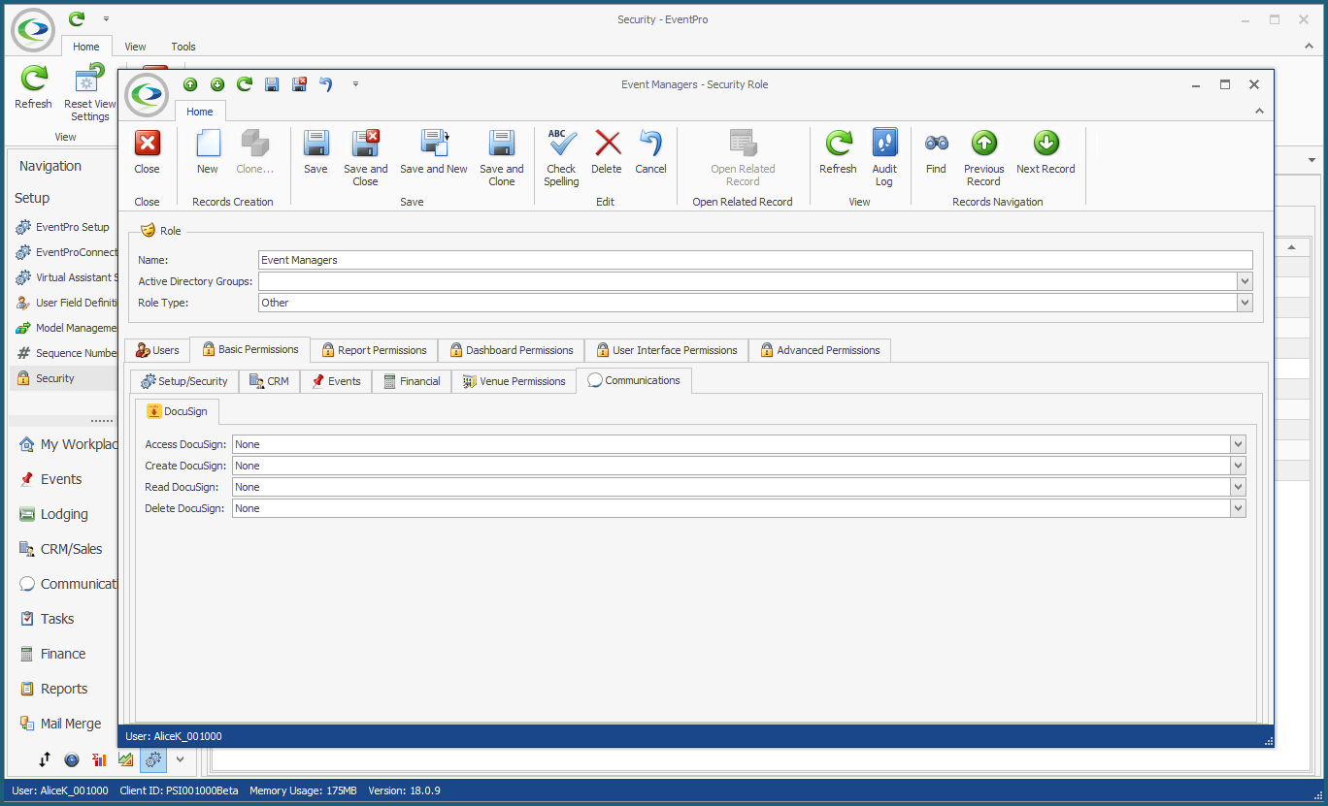1328x806 pixels.
Task: Select the DocuSign tab
Action: coord(178,411)
